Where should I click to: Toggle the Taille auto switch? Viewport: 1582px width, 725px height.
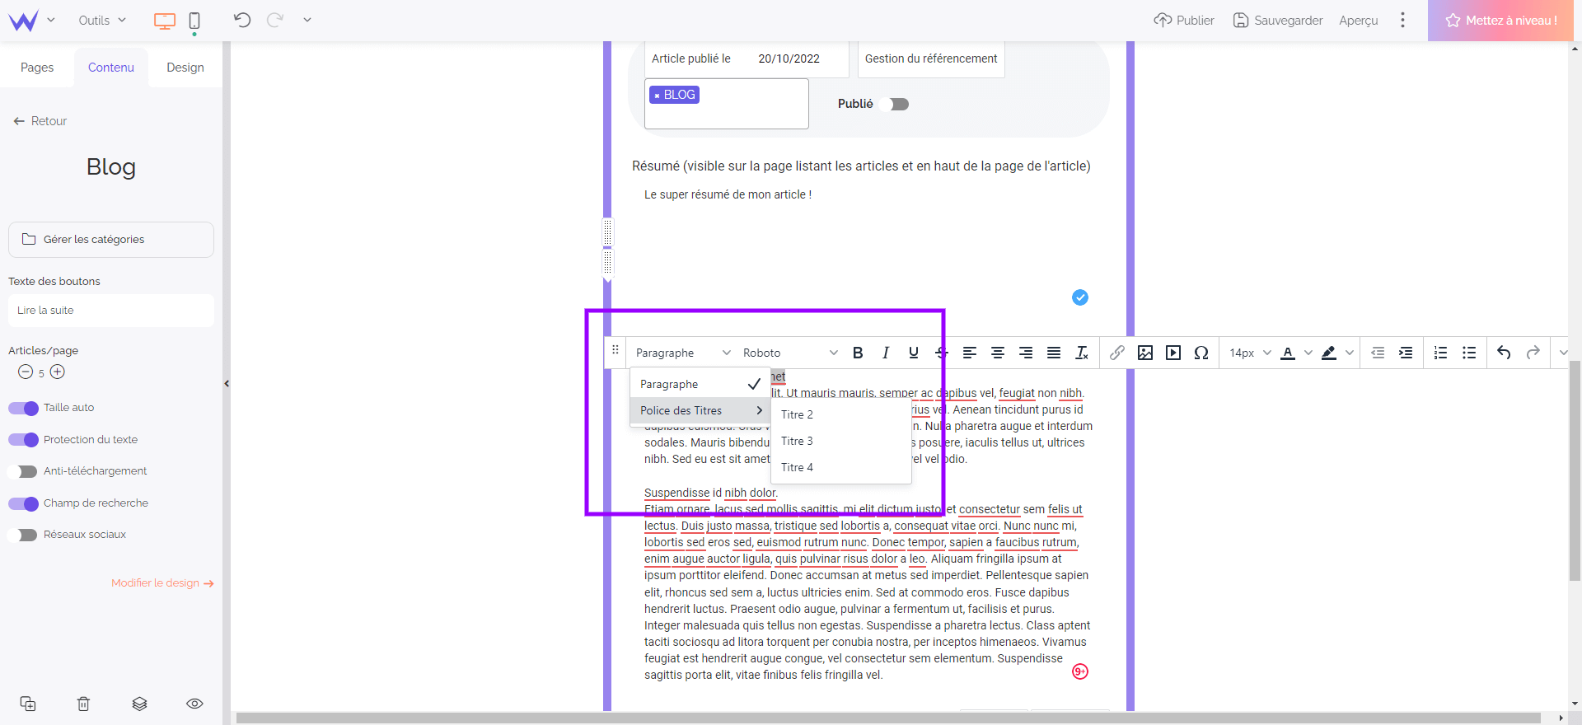tap(23, 408)
